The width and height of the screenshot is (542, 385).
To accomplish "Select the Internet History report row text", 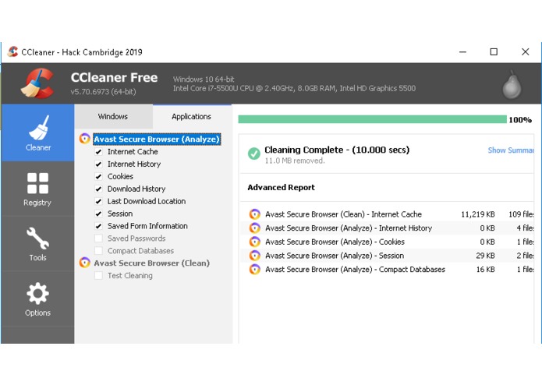I will click(349, 228).
